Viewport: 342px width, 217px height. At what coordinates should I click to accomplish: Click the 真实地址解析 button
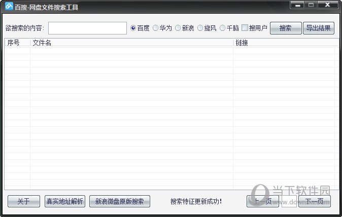64,201
